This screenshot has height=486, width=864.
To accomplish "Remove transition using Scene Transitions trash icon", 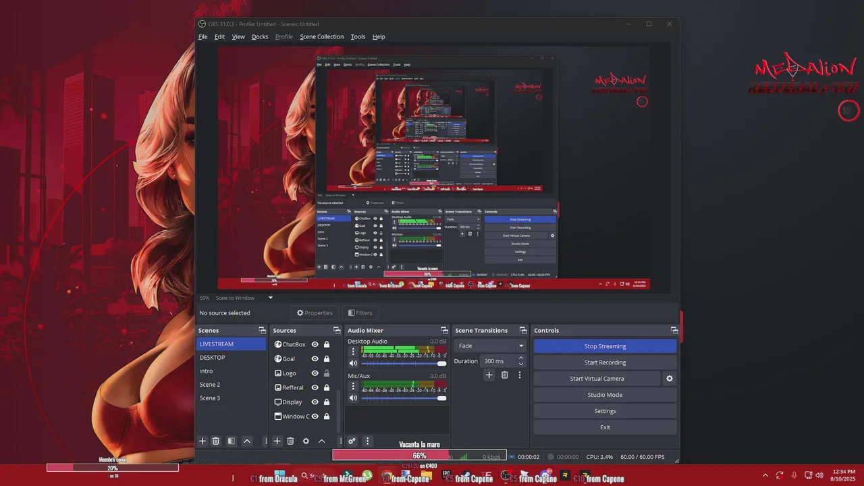I will 504,375.
